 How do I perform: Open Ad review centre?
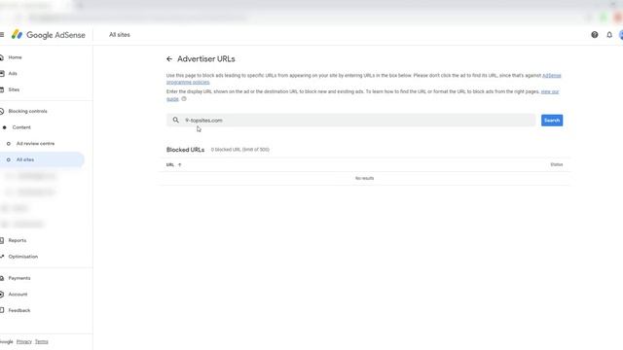[35, 144]
